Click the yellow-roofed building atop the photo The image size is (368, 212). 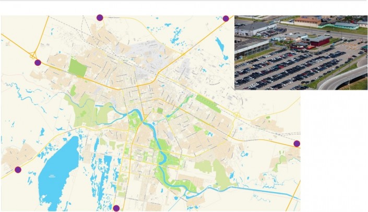pyautogui.click(x=307, y=21)
